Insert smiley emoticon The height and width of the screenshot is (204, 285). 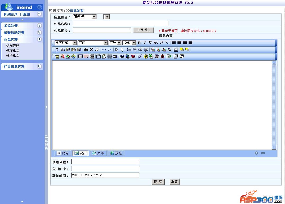pos(146,56)
